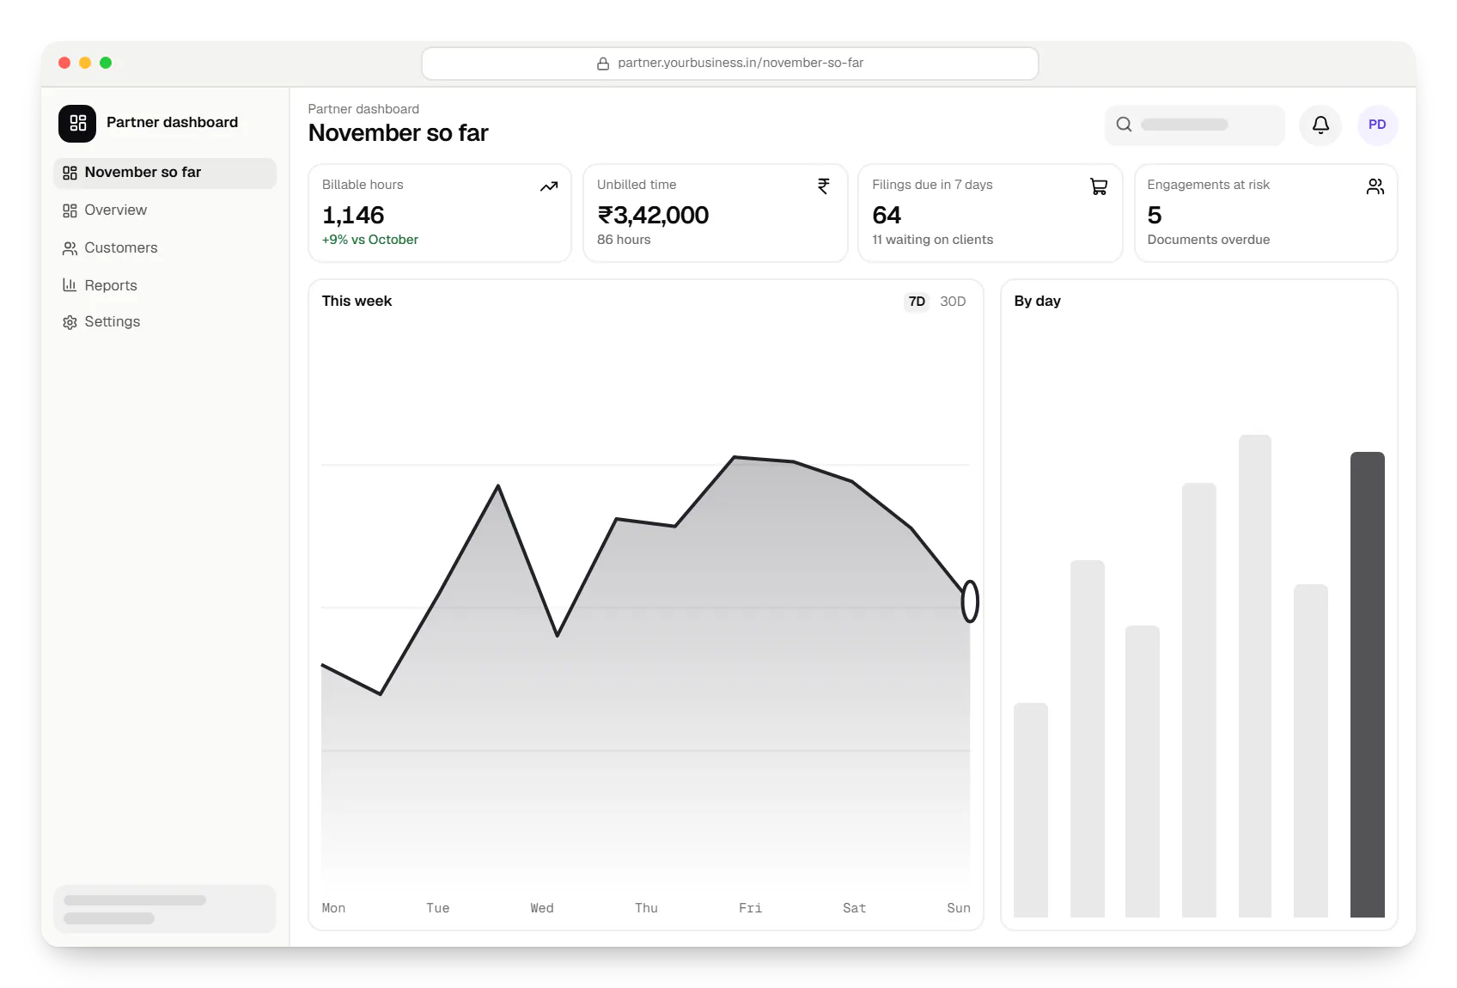Click the cart icon on Filings due
The height and width of the screenshot is (988, 1457).
click(x=1099, y=186)
